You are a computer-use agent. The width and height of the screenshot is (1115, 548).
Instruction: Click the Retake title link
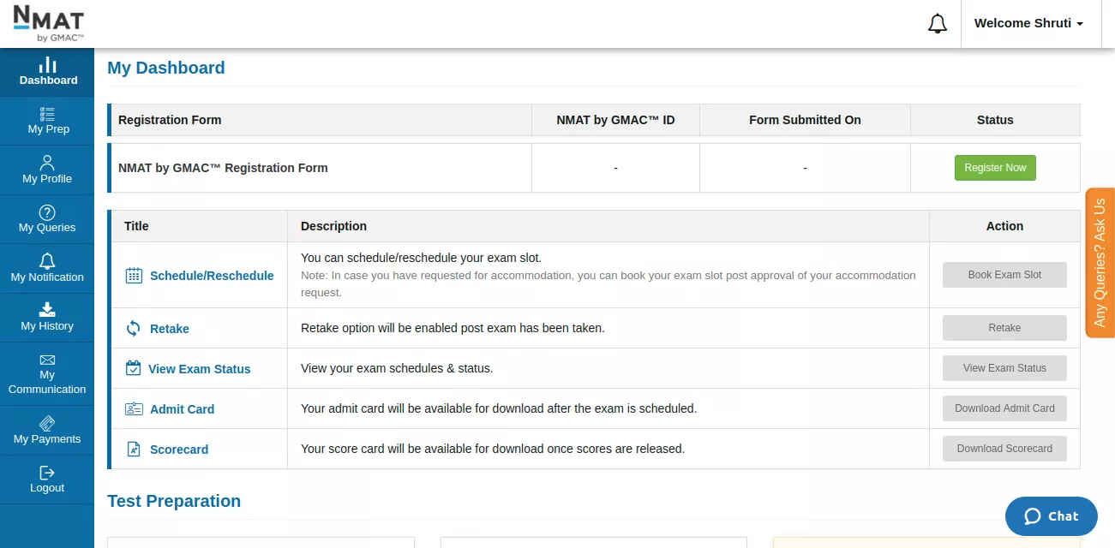tap(170, 329)
